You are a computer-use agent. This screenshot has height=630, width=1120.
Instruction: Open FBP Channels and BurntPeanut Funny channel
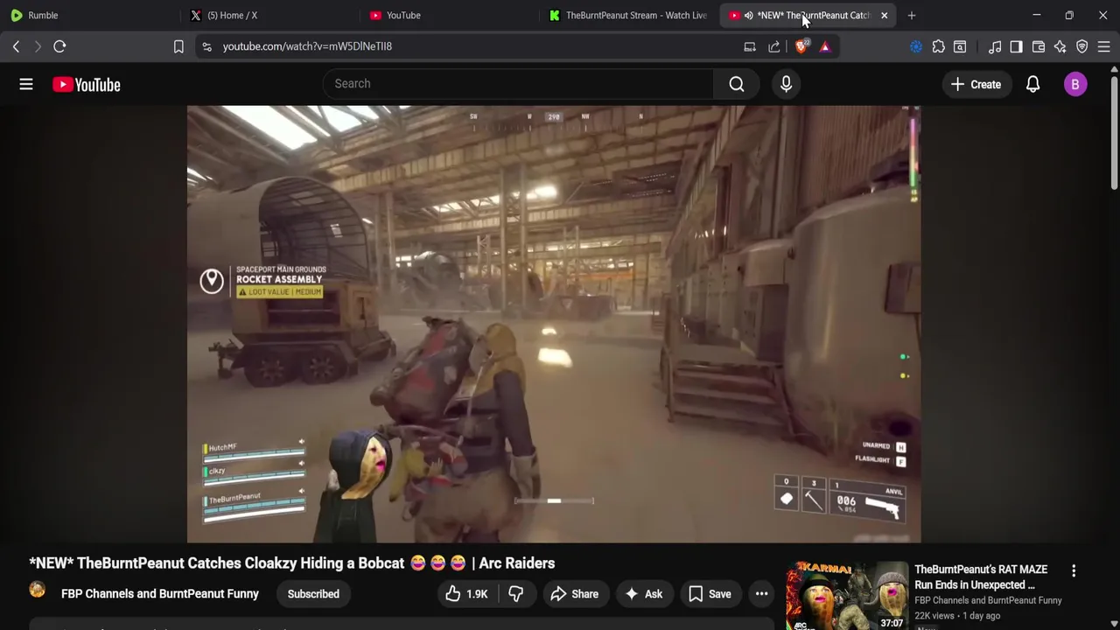160,594
